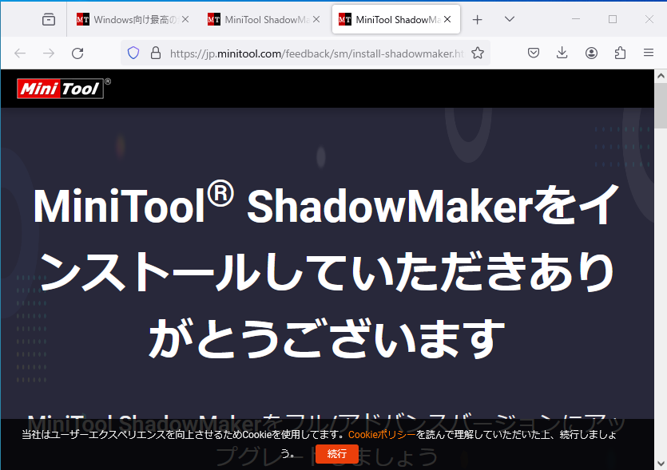Close the active MiniTool ShadowMaker tab
The width and height of the screenshot is (667, 470).
pos(447,19)
